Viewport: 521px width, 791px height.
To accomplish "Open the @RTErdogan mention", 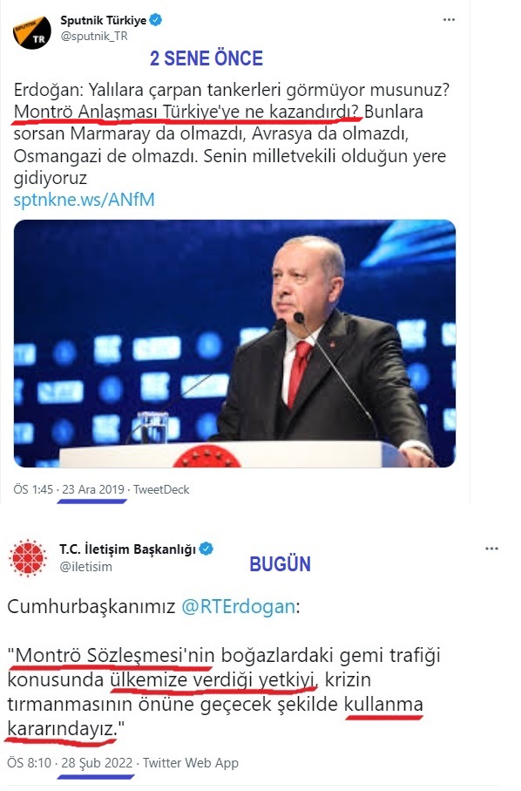I will tap(238, 606).
